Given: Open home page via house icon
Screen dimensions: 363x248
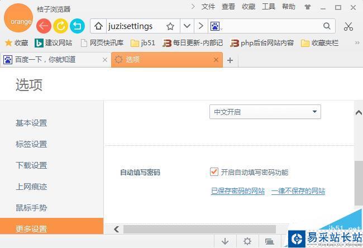Looking at the screenshot, I should click(x=98, y=26).
